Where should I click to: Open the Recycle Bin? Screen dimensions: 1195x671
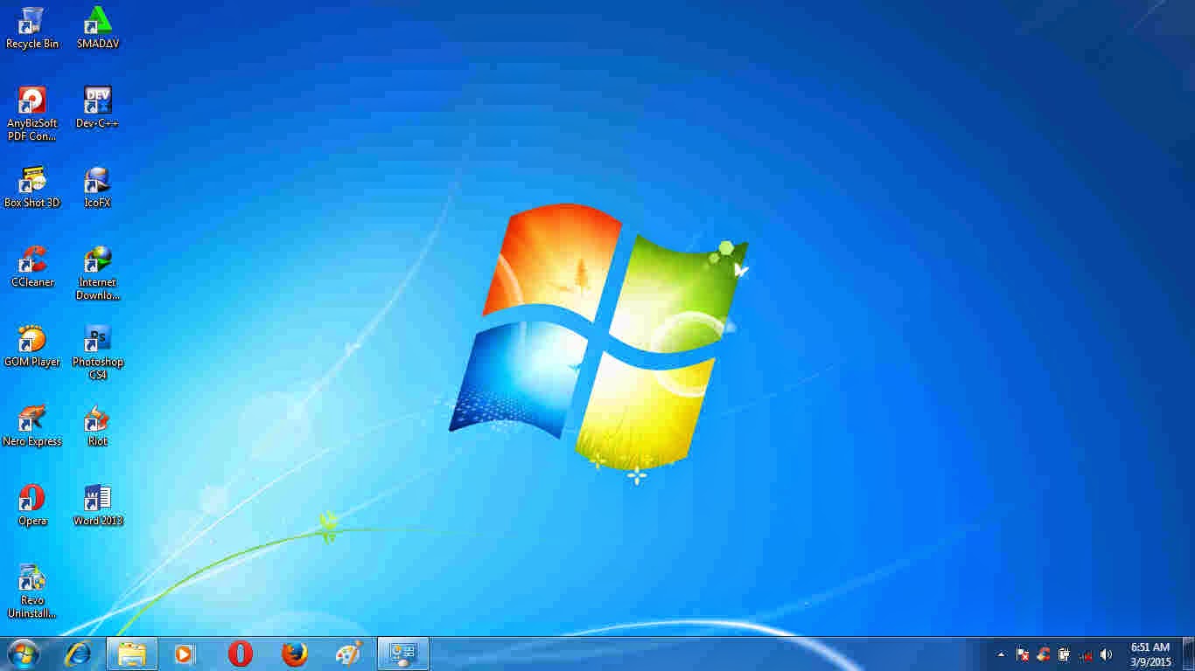point(32,22)
